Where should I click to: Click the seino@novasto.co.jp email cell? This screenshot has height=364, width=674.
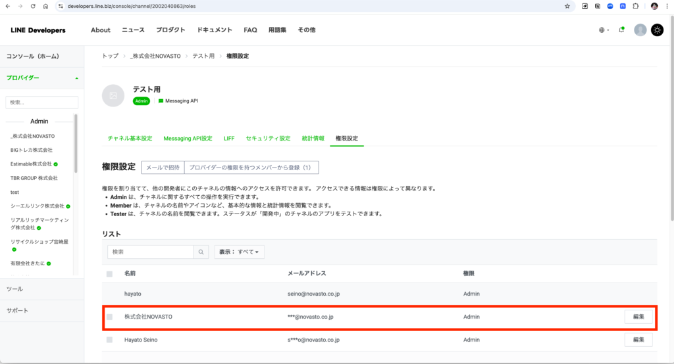(313, 294)
